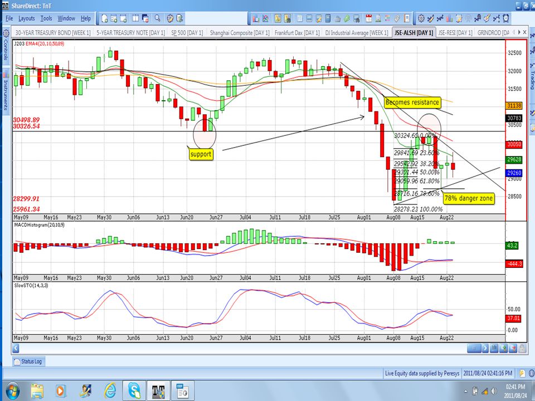
Task: Click the chart scroll right chevron button
Action: 485,348
